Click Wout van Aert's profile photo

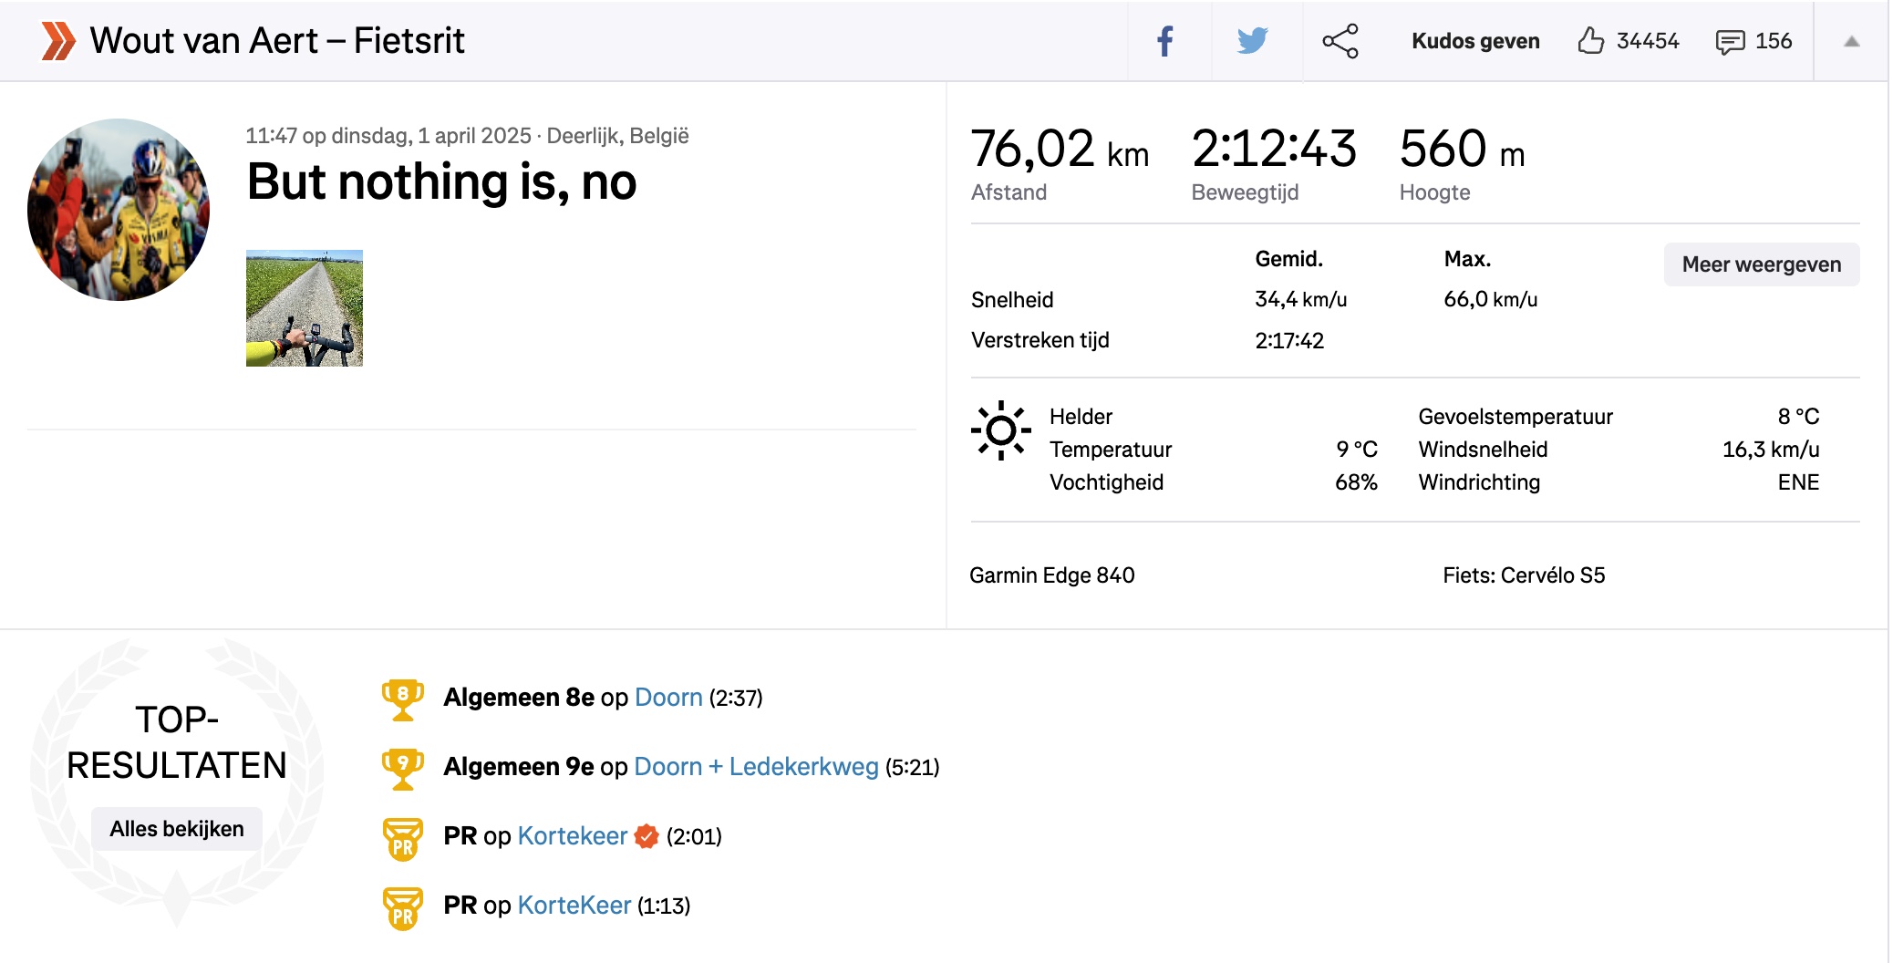(x=119, y=208)
